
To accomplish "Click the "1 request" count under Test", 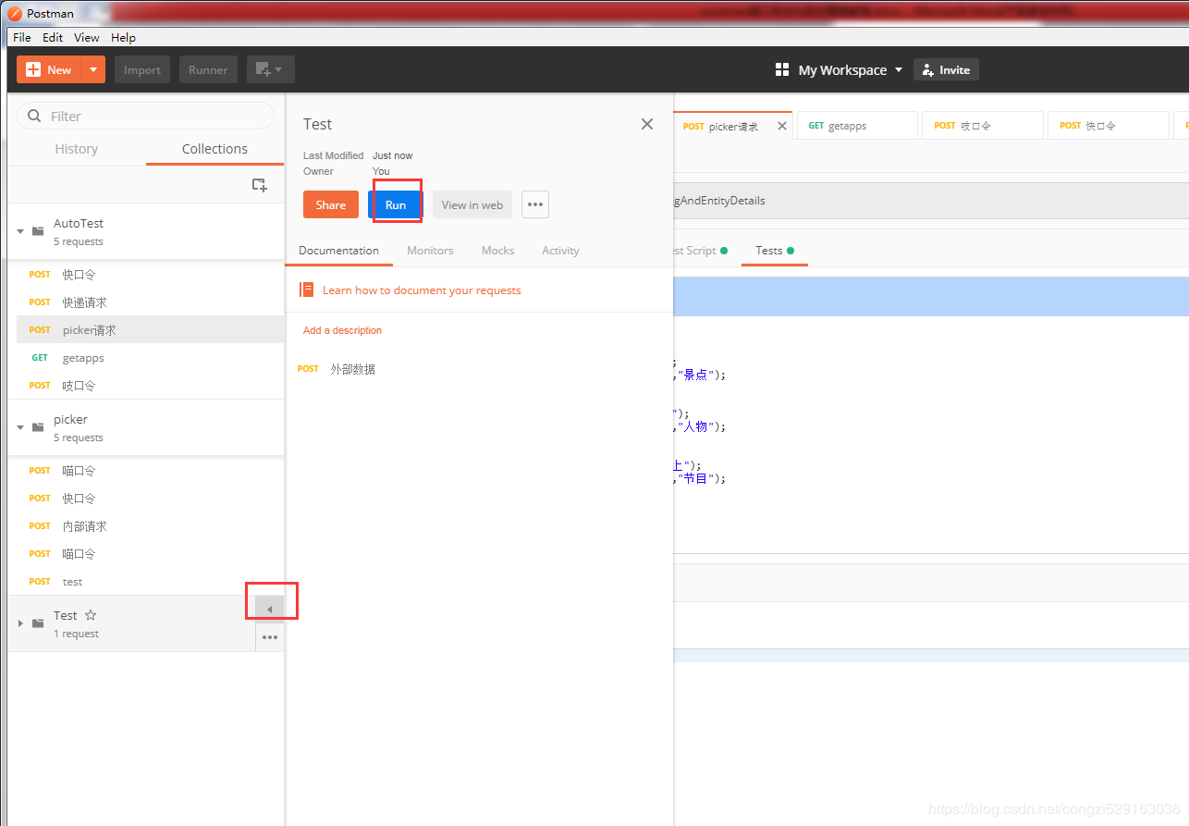I will click(76, 634).
